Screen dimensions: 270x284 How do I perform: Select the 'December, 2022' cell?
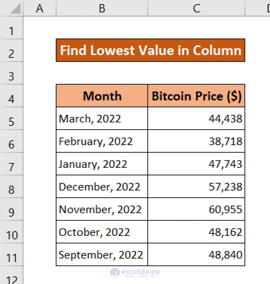102,186
